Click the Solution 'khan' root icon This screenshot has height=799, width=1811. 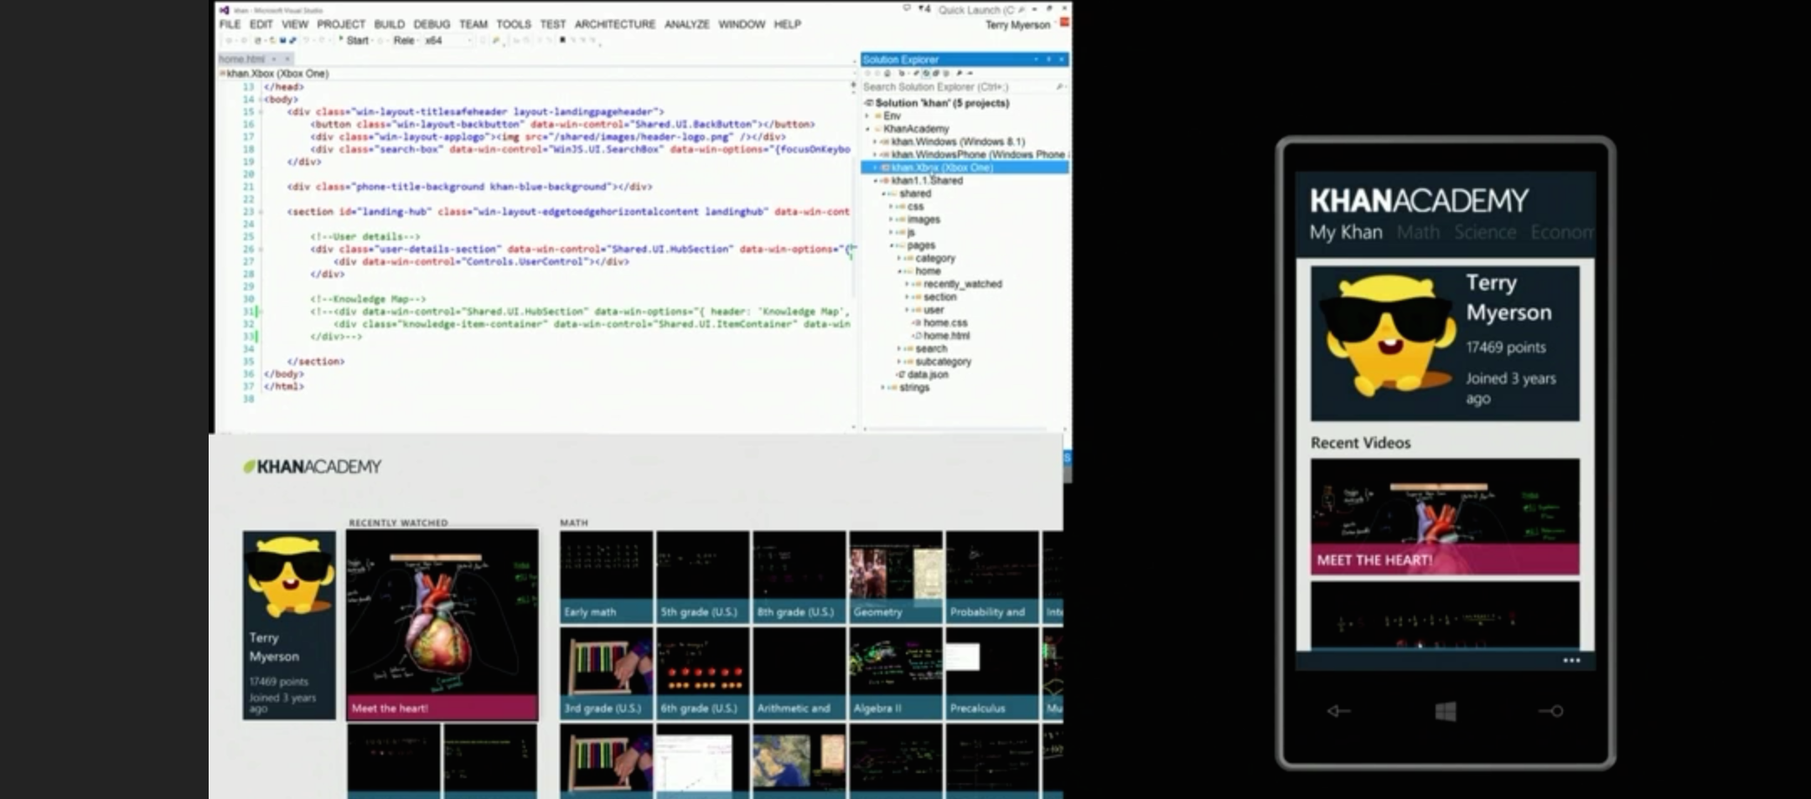pyautogui.click(x=869, y=103)
